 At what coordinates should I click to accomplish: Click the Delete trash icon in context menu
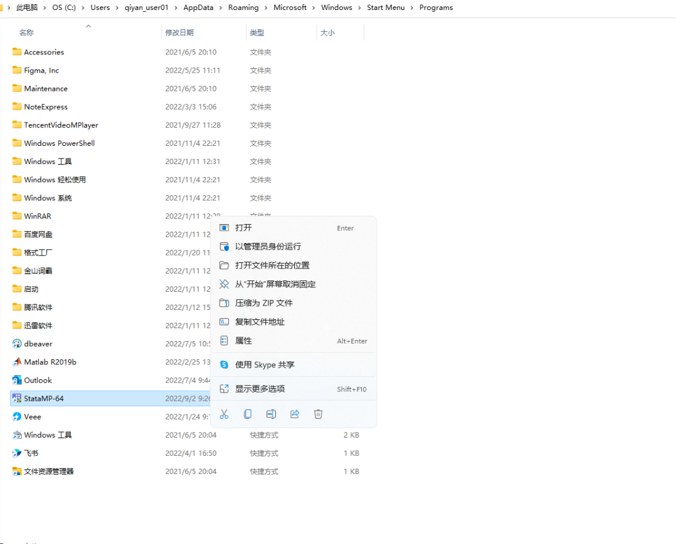pos(318,414)
